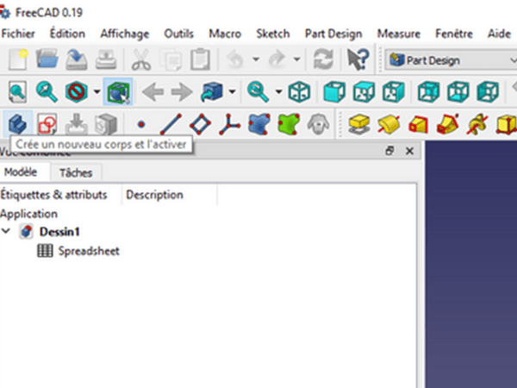Click the Create new body icon
Viewport: 517px width, 388px height.
tap(16, 123)
